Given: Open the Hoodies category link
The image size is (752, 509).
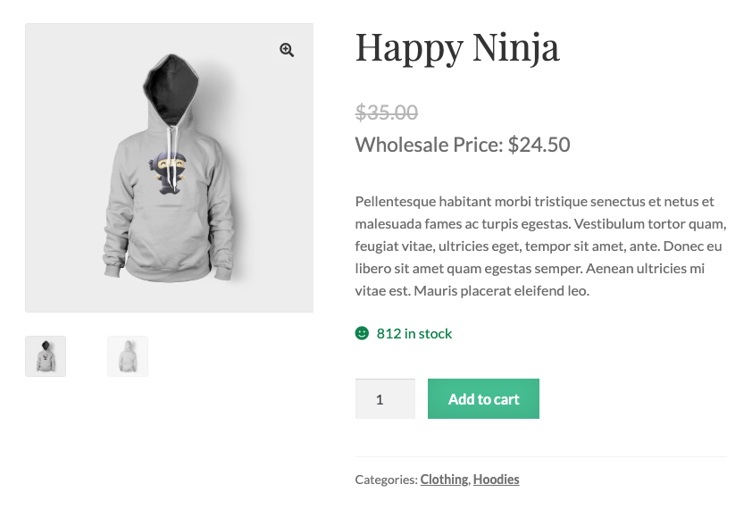Looking at the screenshot, I should tap(496, 480).
